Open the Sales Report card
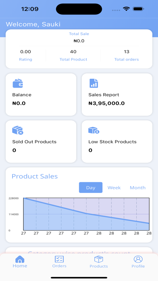This screenshot has height=281, width=158. 117,94
